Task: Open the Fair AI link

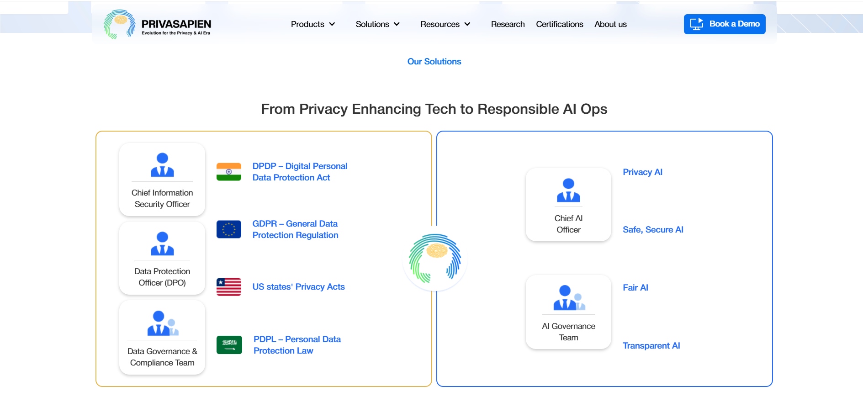Action: pyautogui.click(x=635, y=288)
